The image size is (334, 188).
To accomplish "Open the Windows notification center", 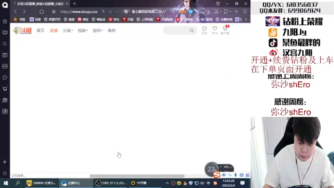I will tap(243, 183).
